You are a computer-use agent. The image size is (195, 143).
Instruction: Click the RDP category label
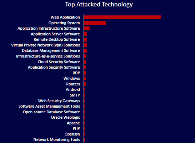[76, 73]
